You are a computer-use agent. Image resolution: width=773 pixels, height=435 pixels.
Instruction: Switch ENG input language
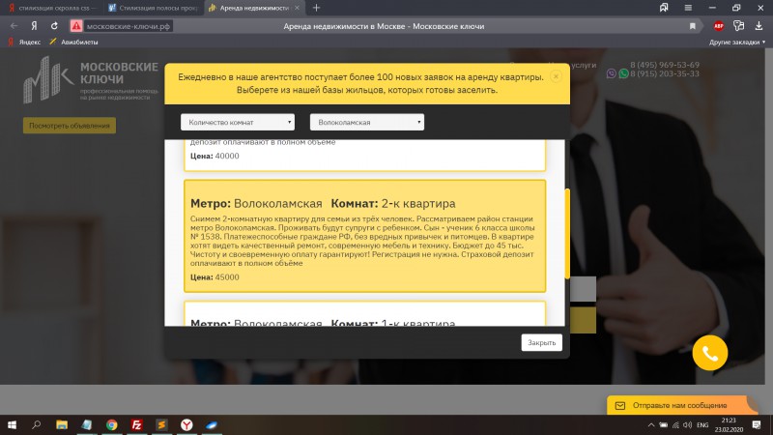pyautogui.click(x=703, y=424)
